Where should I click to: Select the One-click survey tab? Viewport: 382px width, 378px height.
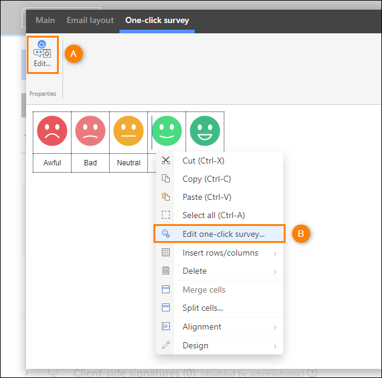pyautogui.click(x=157, y=20)
